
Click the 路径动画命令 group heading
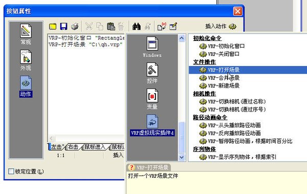coord(210,117)
